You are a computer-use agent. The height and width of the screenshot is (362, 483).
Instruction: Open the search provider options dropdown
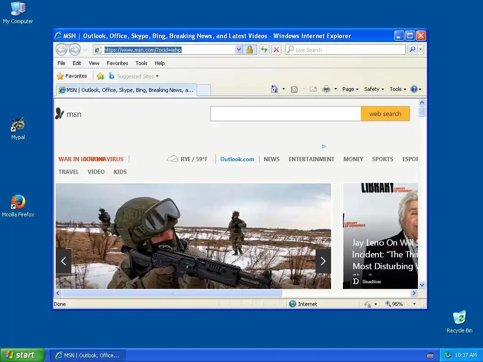420,49
